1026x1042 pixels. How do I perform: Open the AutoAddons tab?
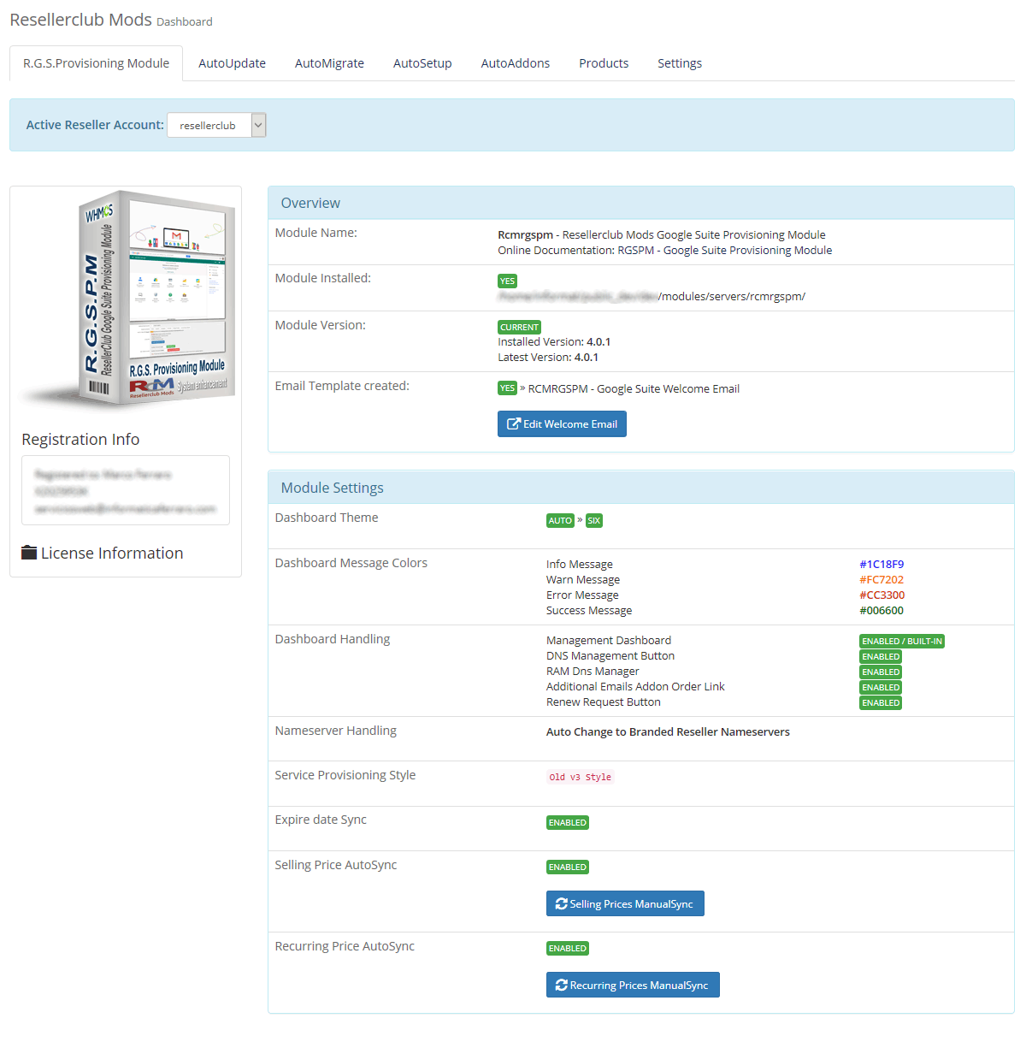click(515, 63)
